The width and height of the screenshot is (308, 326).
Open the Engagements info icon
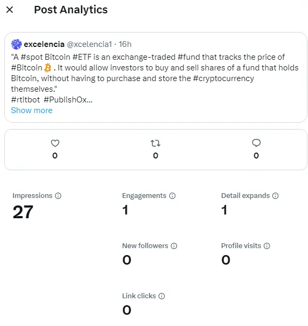click(172, 196)
